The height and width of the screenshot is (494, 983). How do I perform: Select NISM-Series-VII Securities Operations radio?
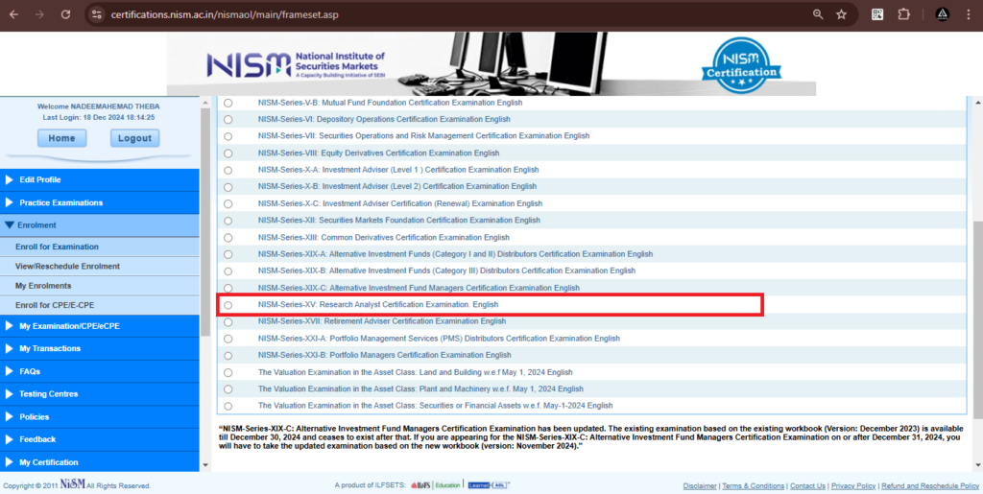click(228, 136)
